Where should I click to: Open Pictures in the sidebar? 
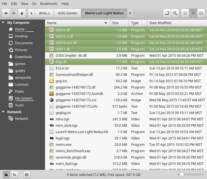tap(21, 50)
